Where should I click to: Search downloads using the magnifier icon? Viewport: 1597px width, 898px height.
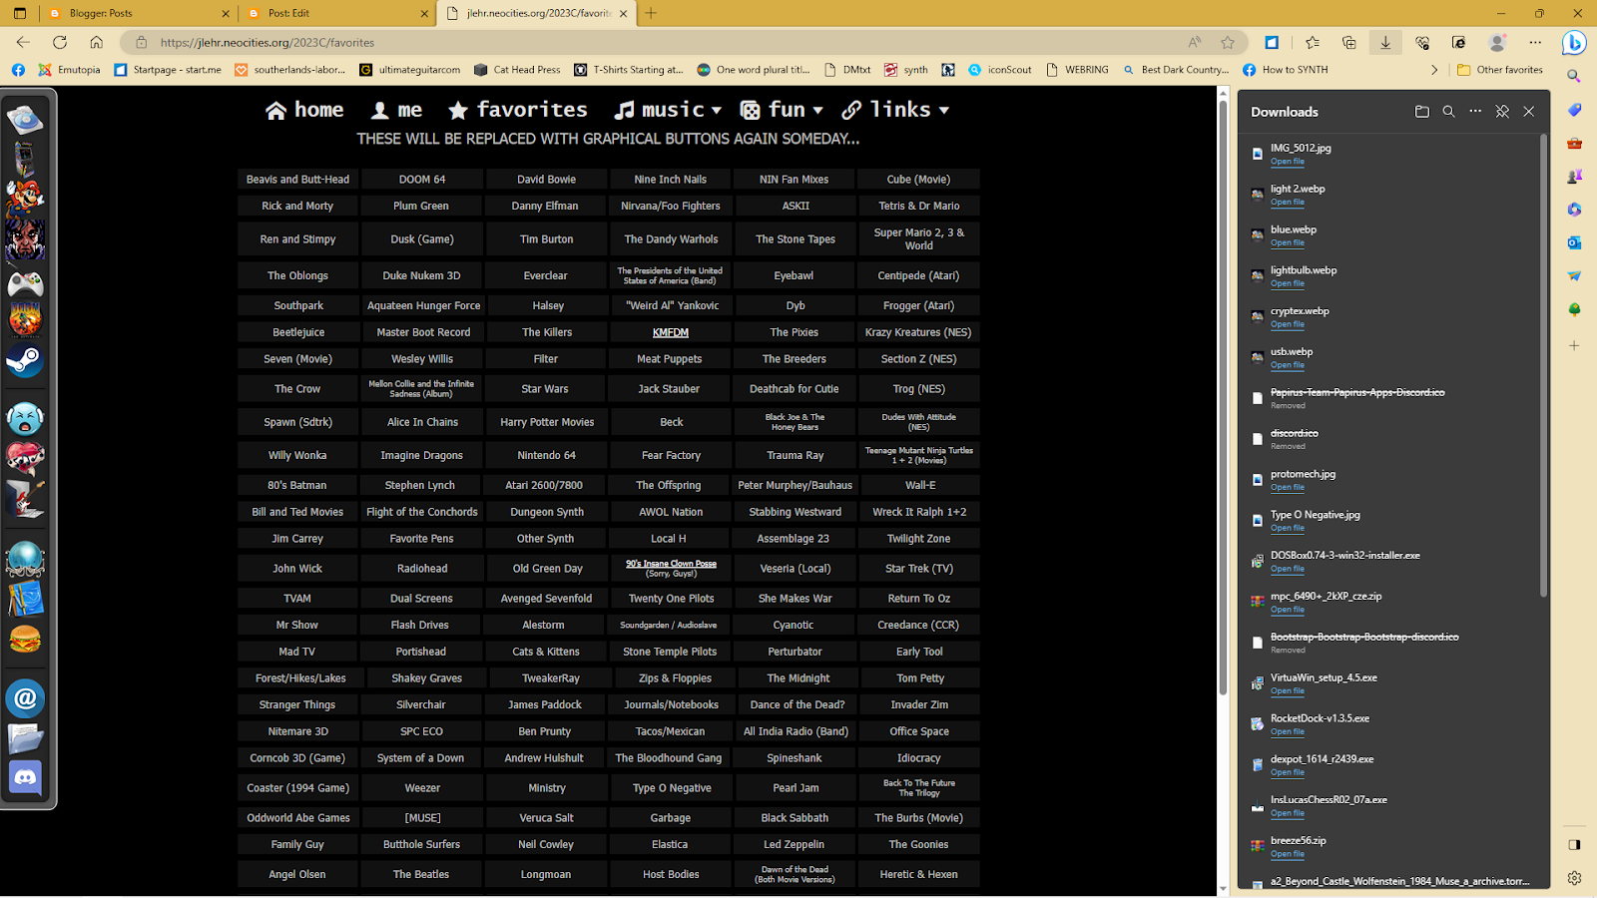pyautogui.click(x=1448, y=112)
